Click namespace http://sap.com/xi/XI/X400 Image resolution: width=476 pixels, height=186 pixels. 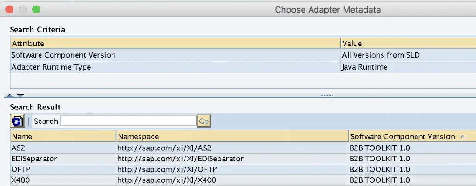point(167,180)
